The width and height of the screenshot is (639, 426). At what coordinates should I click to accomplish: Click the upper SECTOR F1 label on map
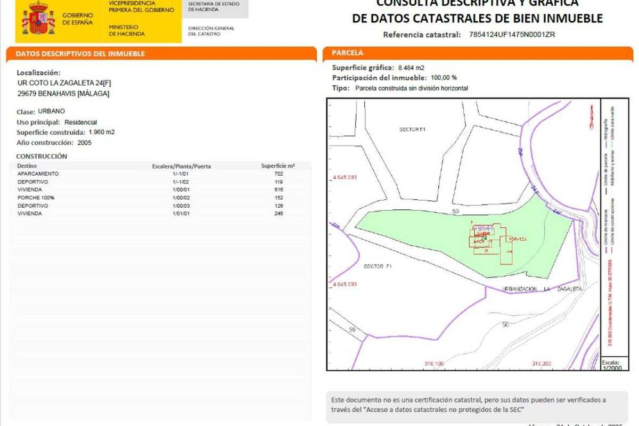(413, 129)
